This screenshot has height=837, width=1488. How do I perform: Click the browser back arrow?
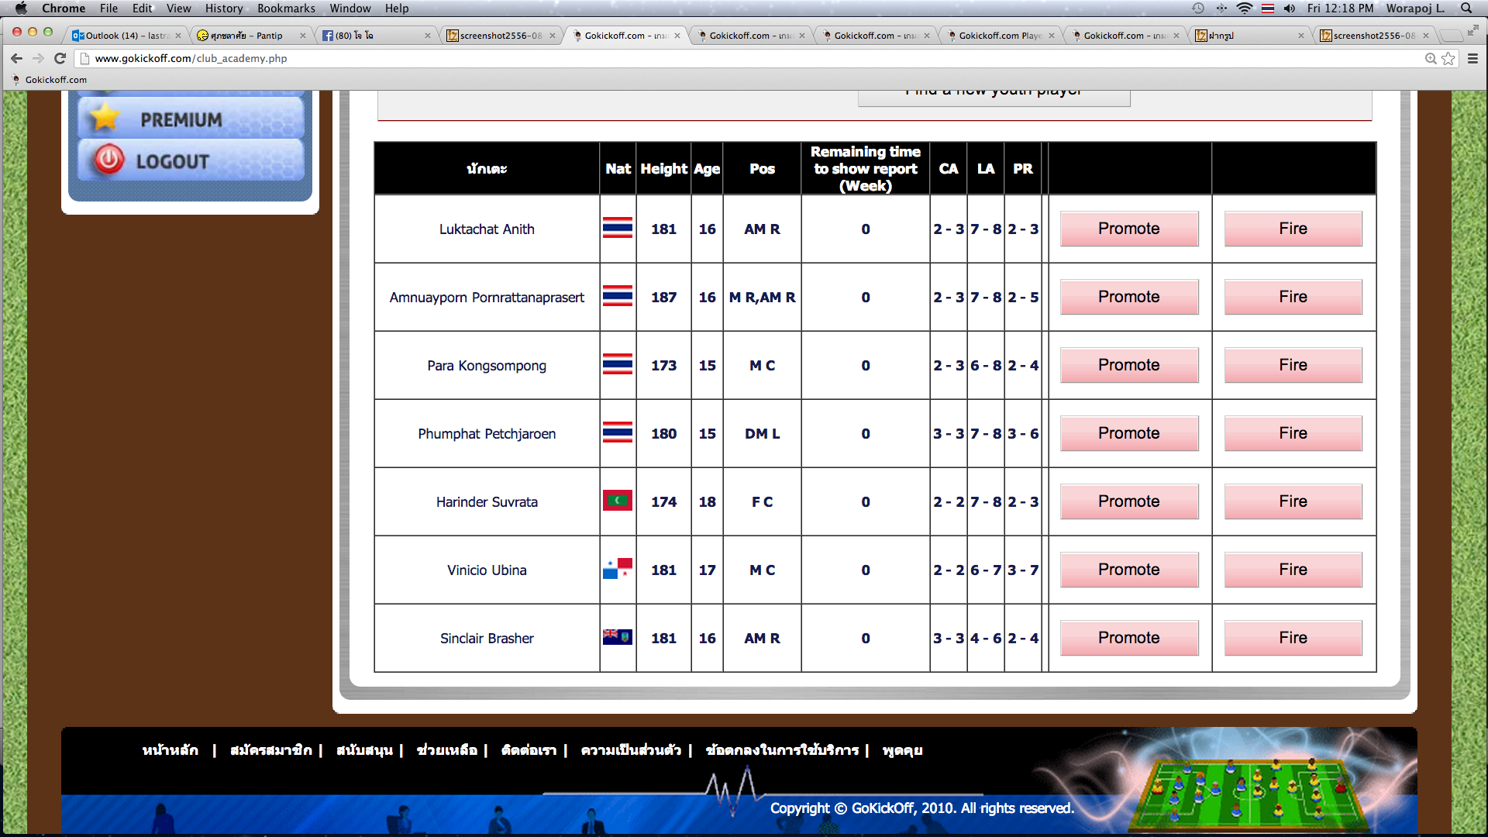click(x=16, y=58)
